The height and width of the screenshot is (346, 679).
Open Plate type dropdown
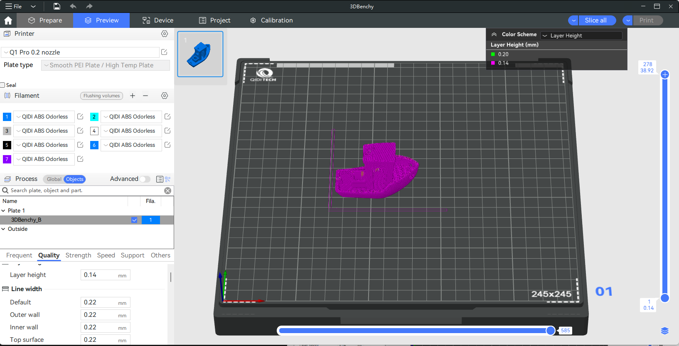click(106, 65)
